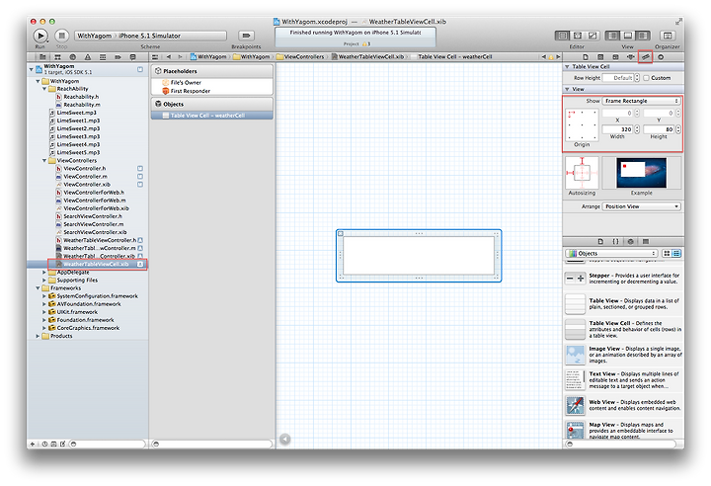Viewport: 711px width, 486px height.
Task: Go back in editor history
Action: pos(169,57)
